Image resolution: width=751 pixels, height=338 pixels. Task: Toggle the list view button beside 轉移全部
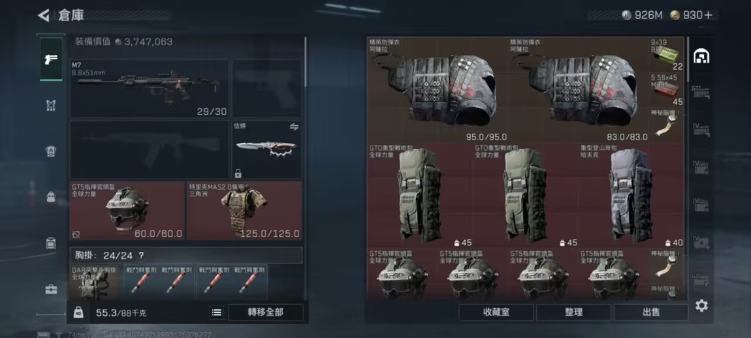point(217,313)
